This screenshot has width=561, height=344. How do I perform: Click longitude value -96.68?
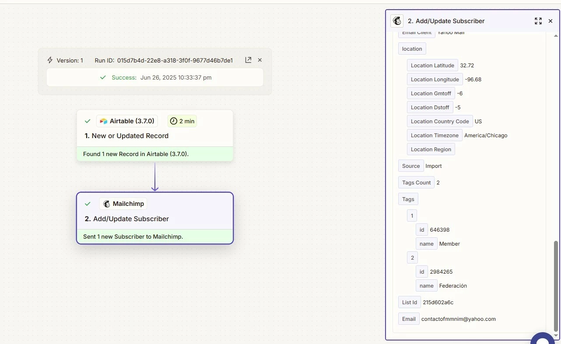[x=473, y=79]
